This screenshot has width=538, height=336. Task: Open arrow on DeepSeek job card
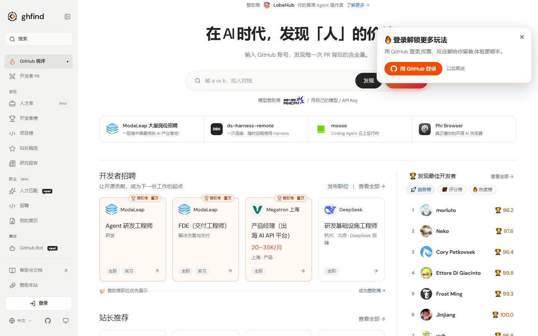tap(375, 271)
